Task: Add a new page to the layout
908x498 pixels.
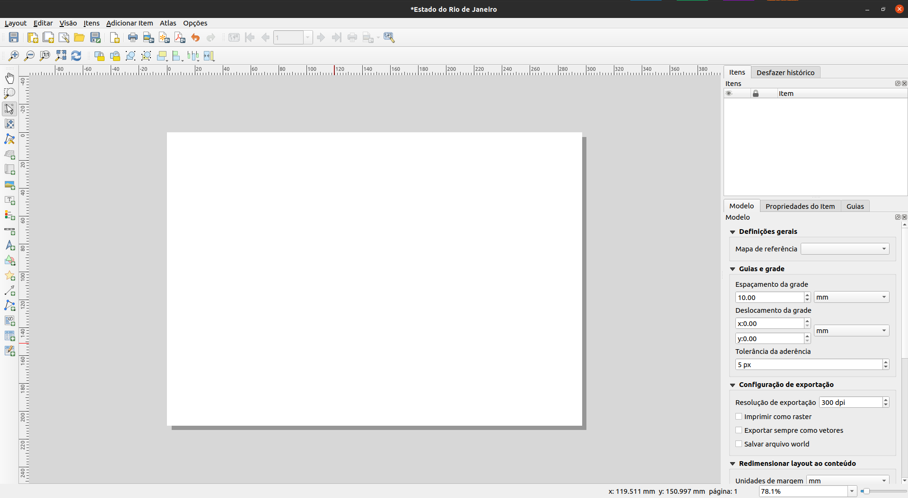Action: (x=114, y=37)
